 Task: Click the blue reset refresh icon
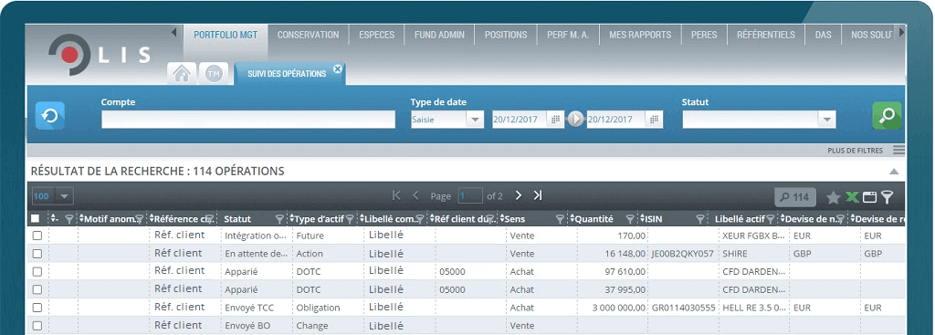(50, 116)
